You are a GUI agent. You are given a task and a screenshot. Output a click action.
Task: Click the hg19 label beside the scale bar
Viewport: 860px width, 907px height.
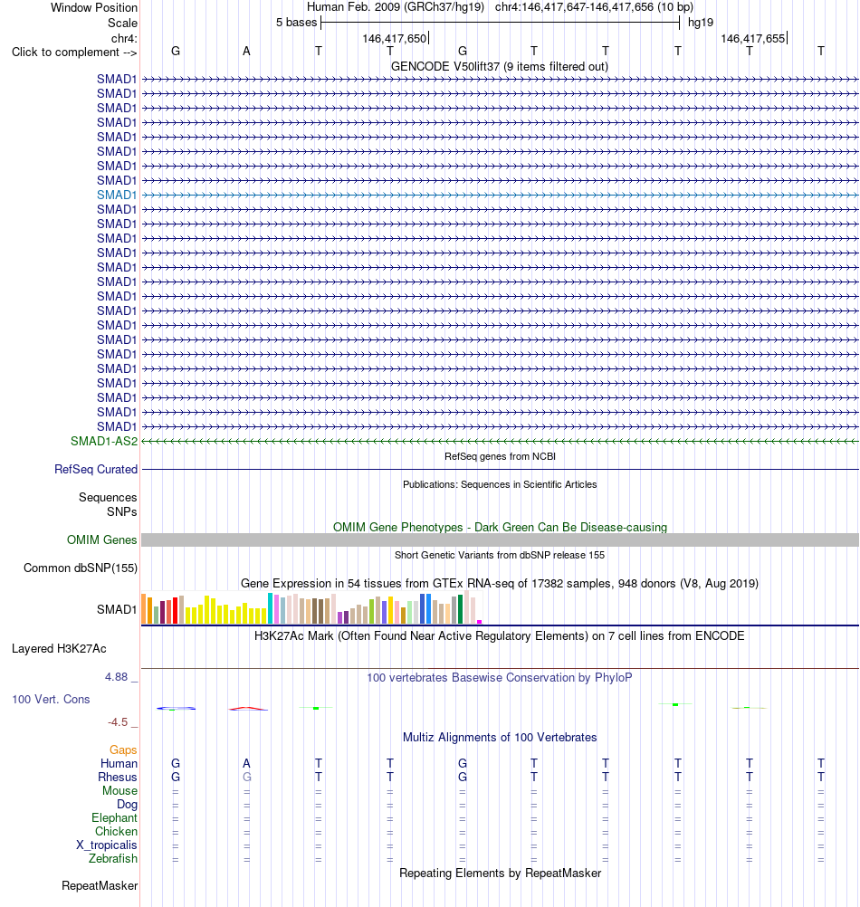701,23
